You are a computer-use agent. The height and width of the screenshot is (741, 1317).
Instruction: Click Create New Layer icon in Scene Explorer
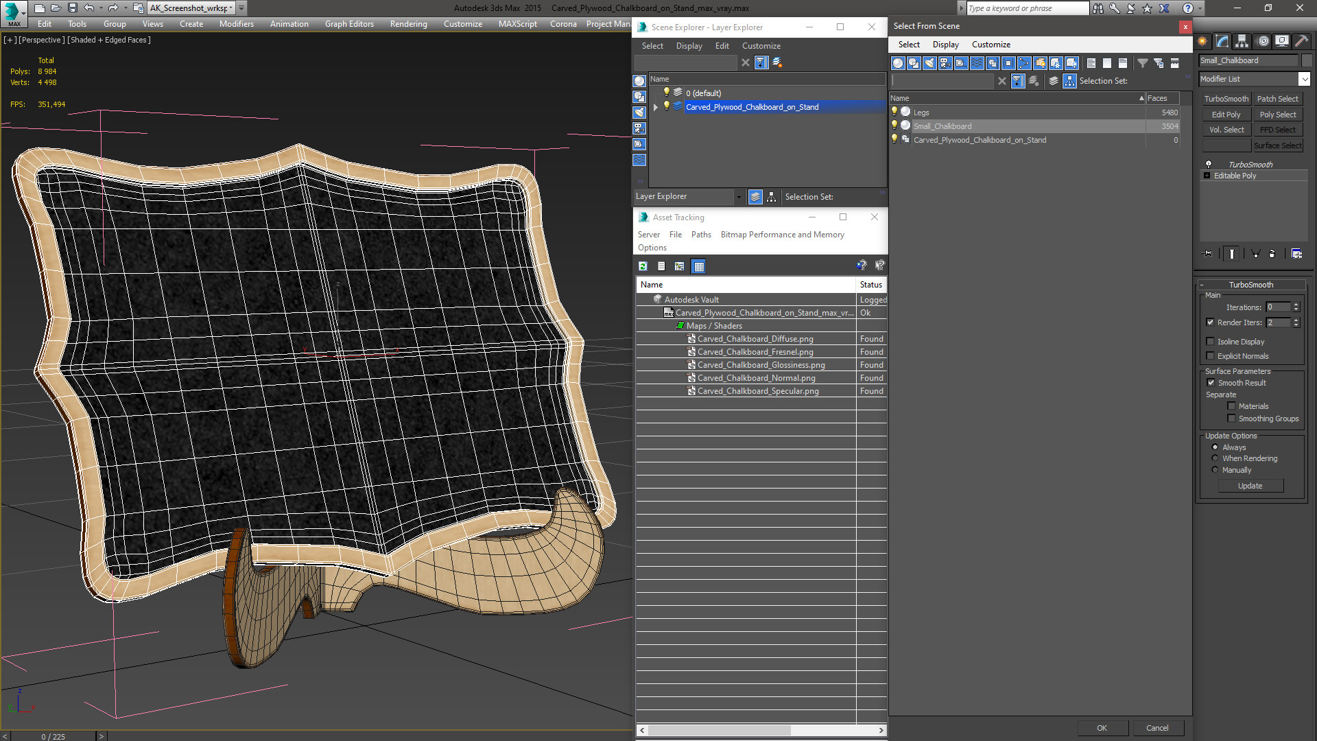tap(777, 62)
